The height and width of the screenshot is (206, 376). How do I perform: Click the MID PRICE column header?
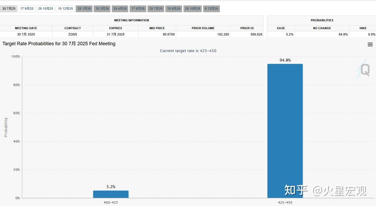tap(157, 28)
